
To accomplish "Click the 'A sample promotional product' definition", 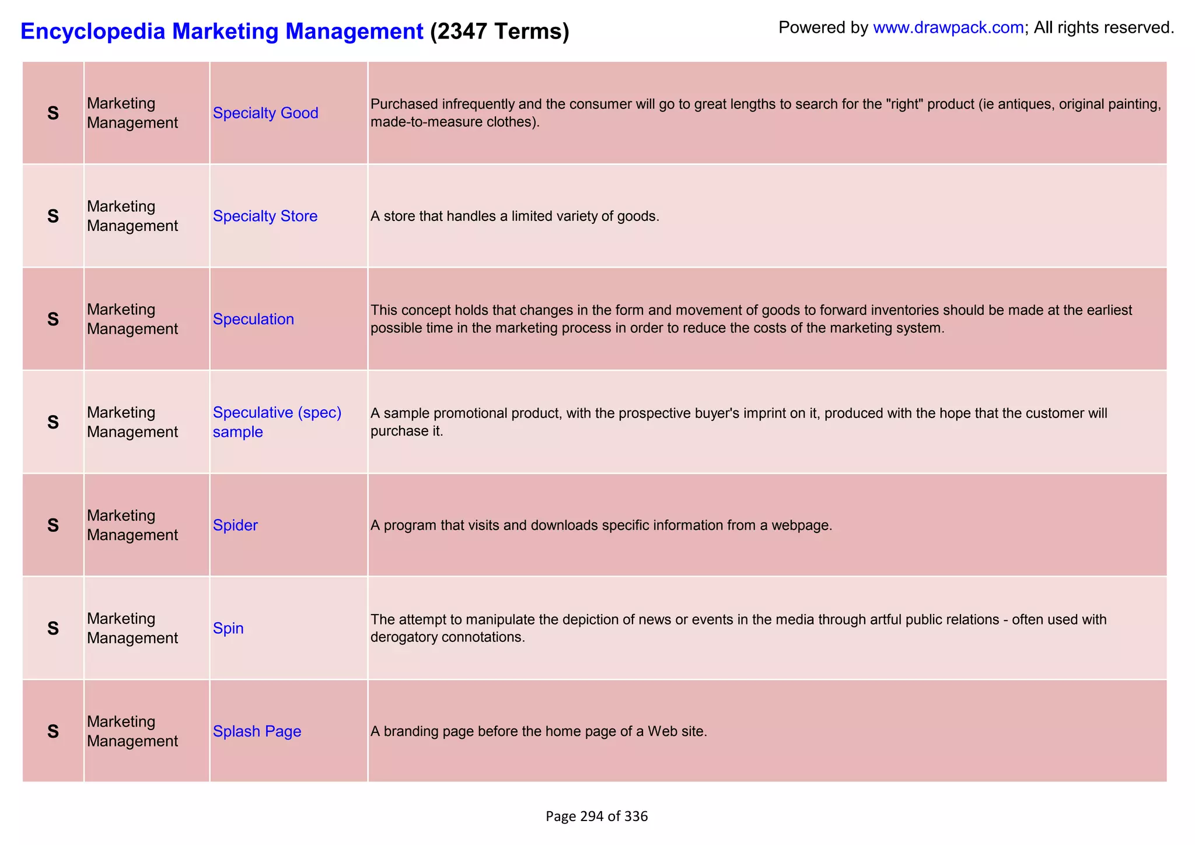I will [739, 422].
